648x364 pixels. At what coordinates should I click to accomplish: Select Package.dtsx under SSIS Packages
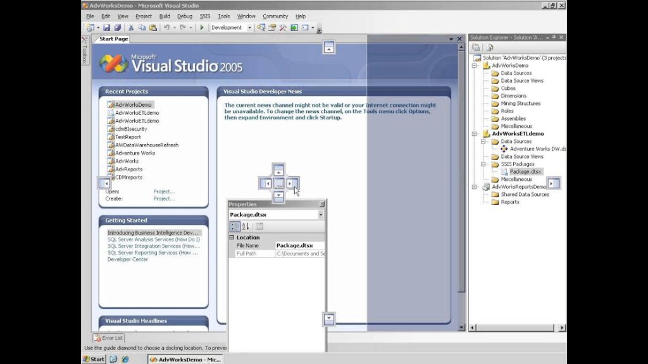point(525,171)
